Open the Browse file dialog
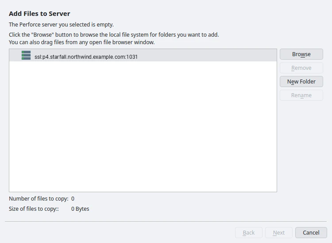 coord(301,54)
